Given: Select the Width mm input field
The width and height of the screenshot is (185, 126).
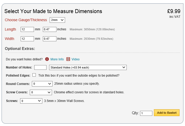Looking at the screenshot, I should point(27,39).
